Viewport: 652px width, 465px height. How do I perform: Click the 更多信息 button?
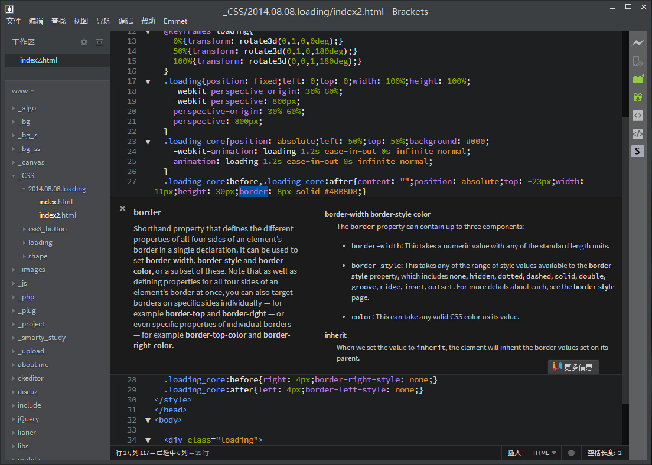[x=573, y=366]
